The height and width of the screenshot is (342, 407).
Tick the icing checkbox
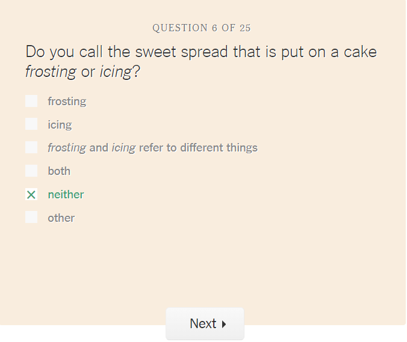31,124
